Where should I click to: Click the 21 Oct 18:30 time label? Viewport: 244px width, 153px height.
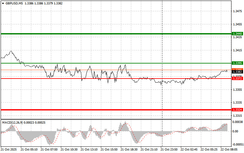click(x=129, y=150)
